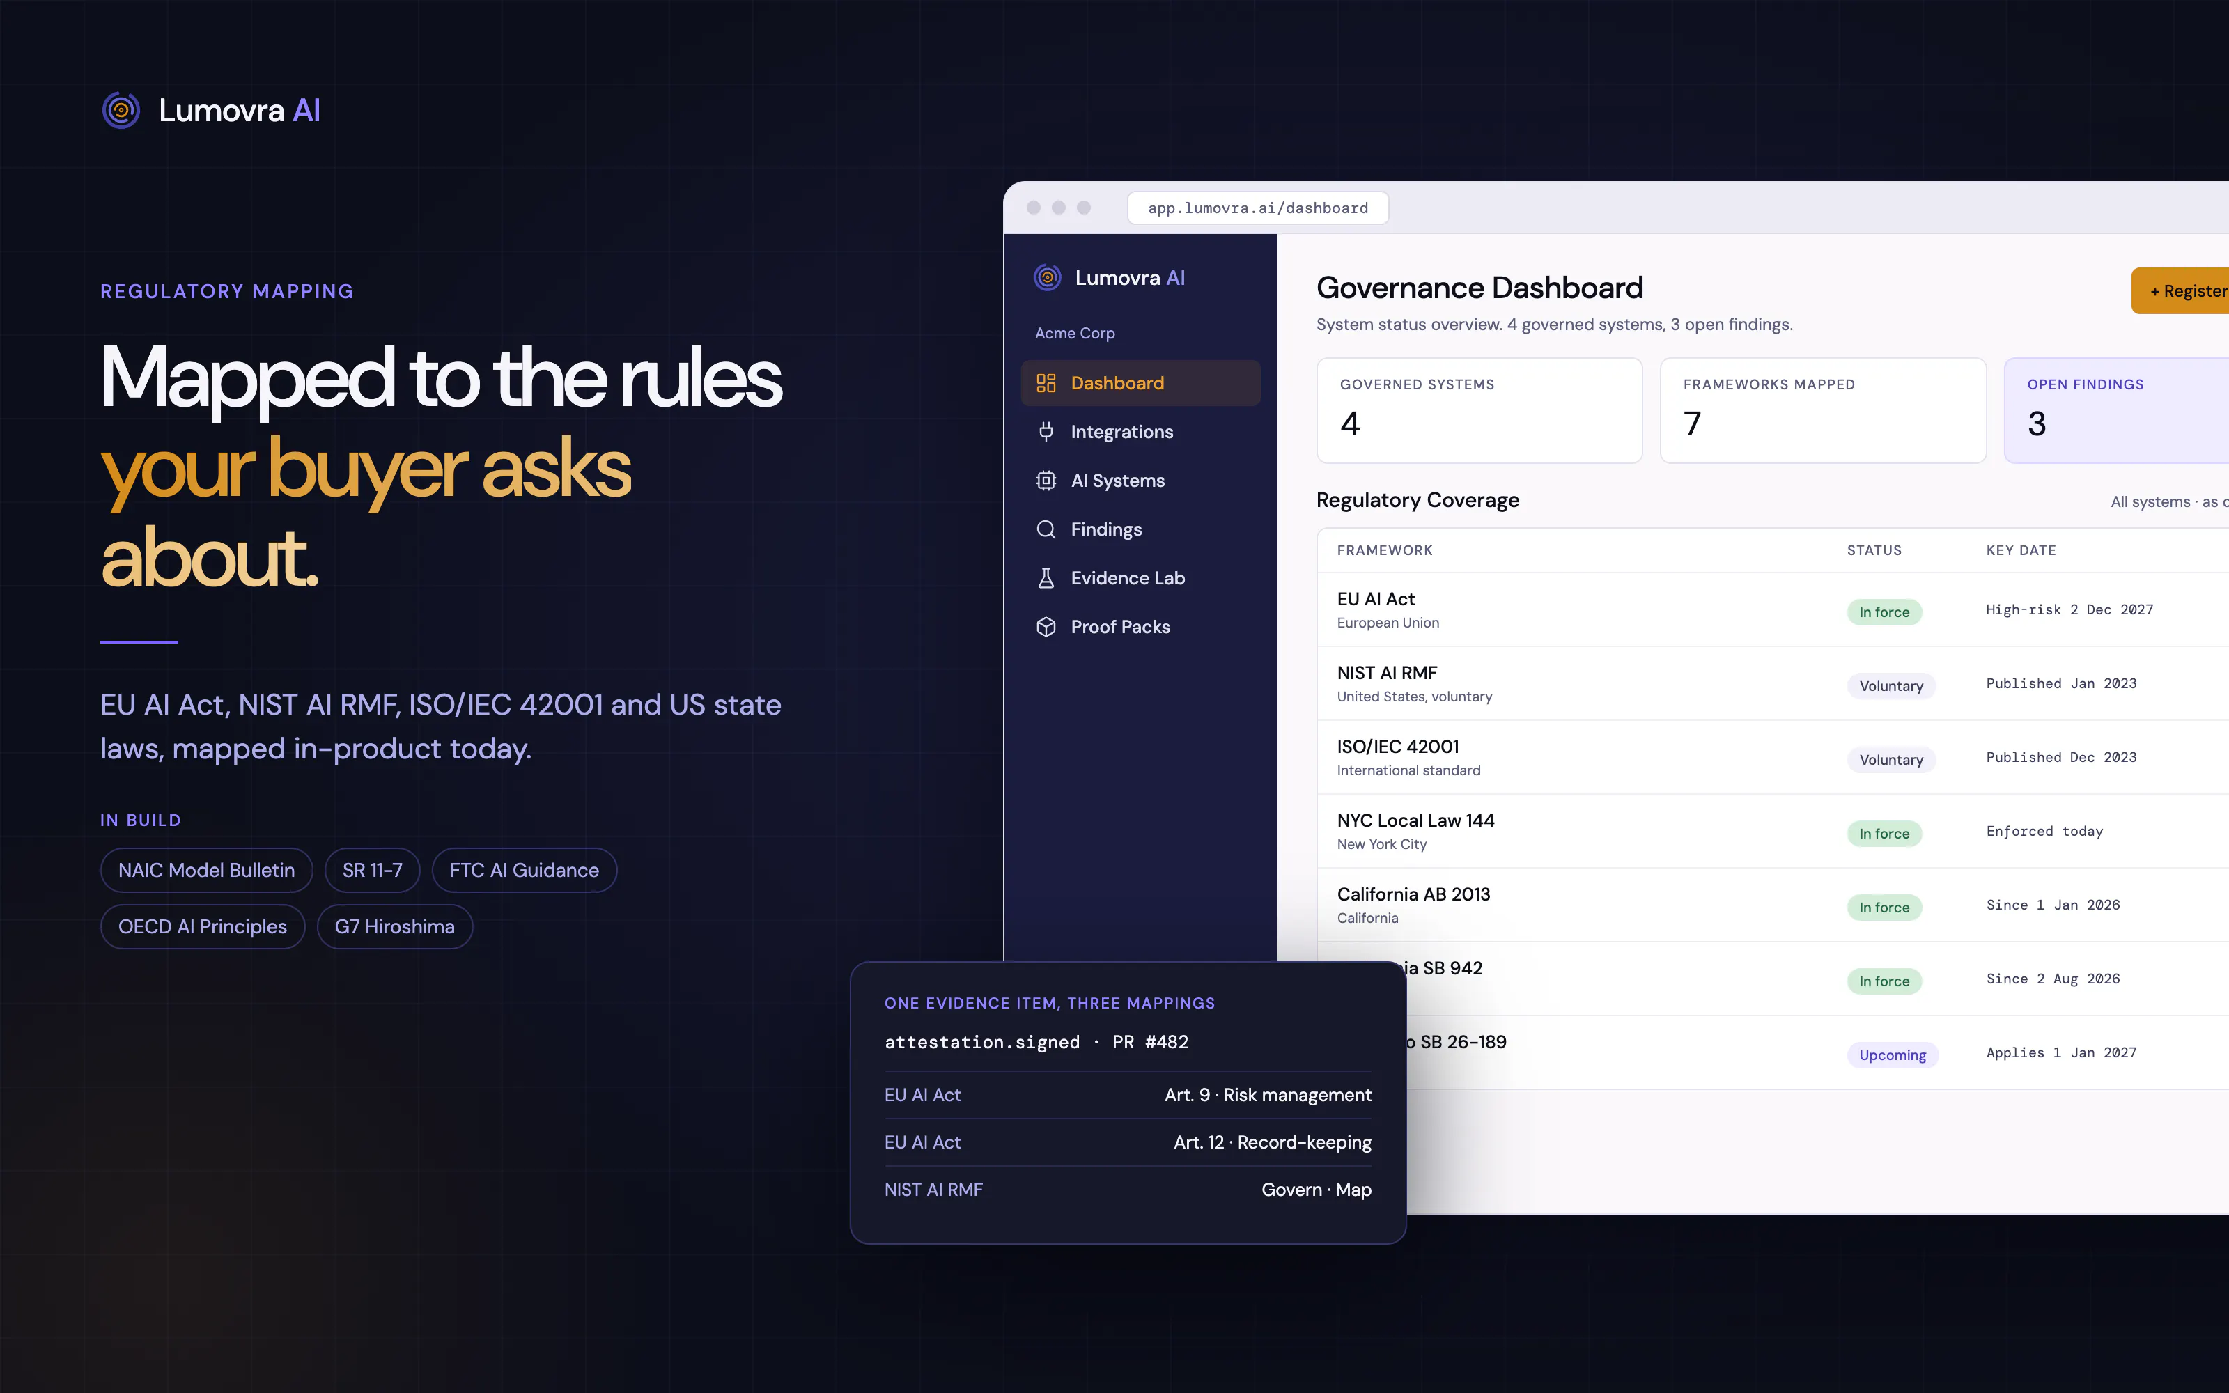The image size is (2229, 1393).
Task: Click the FTC AI Guidance chip
Action: click(524, 870)
